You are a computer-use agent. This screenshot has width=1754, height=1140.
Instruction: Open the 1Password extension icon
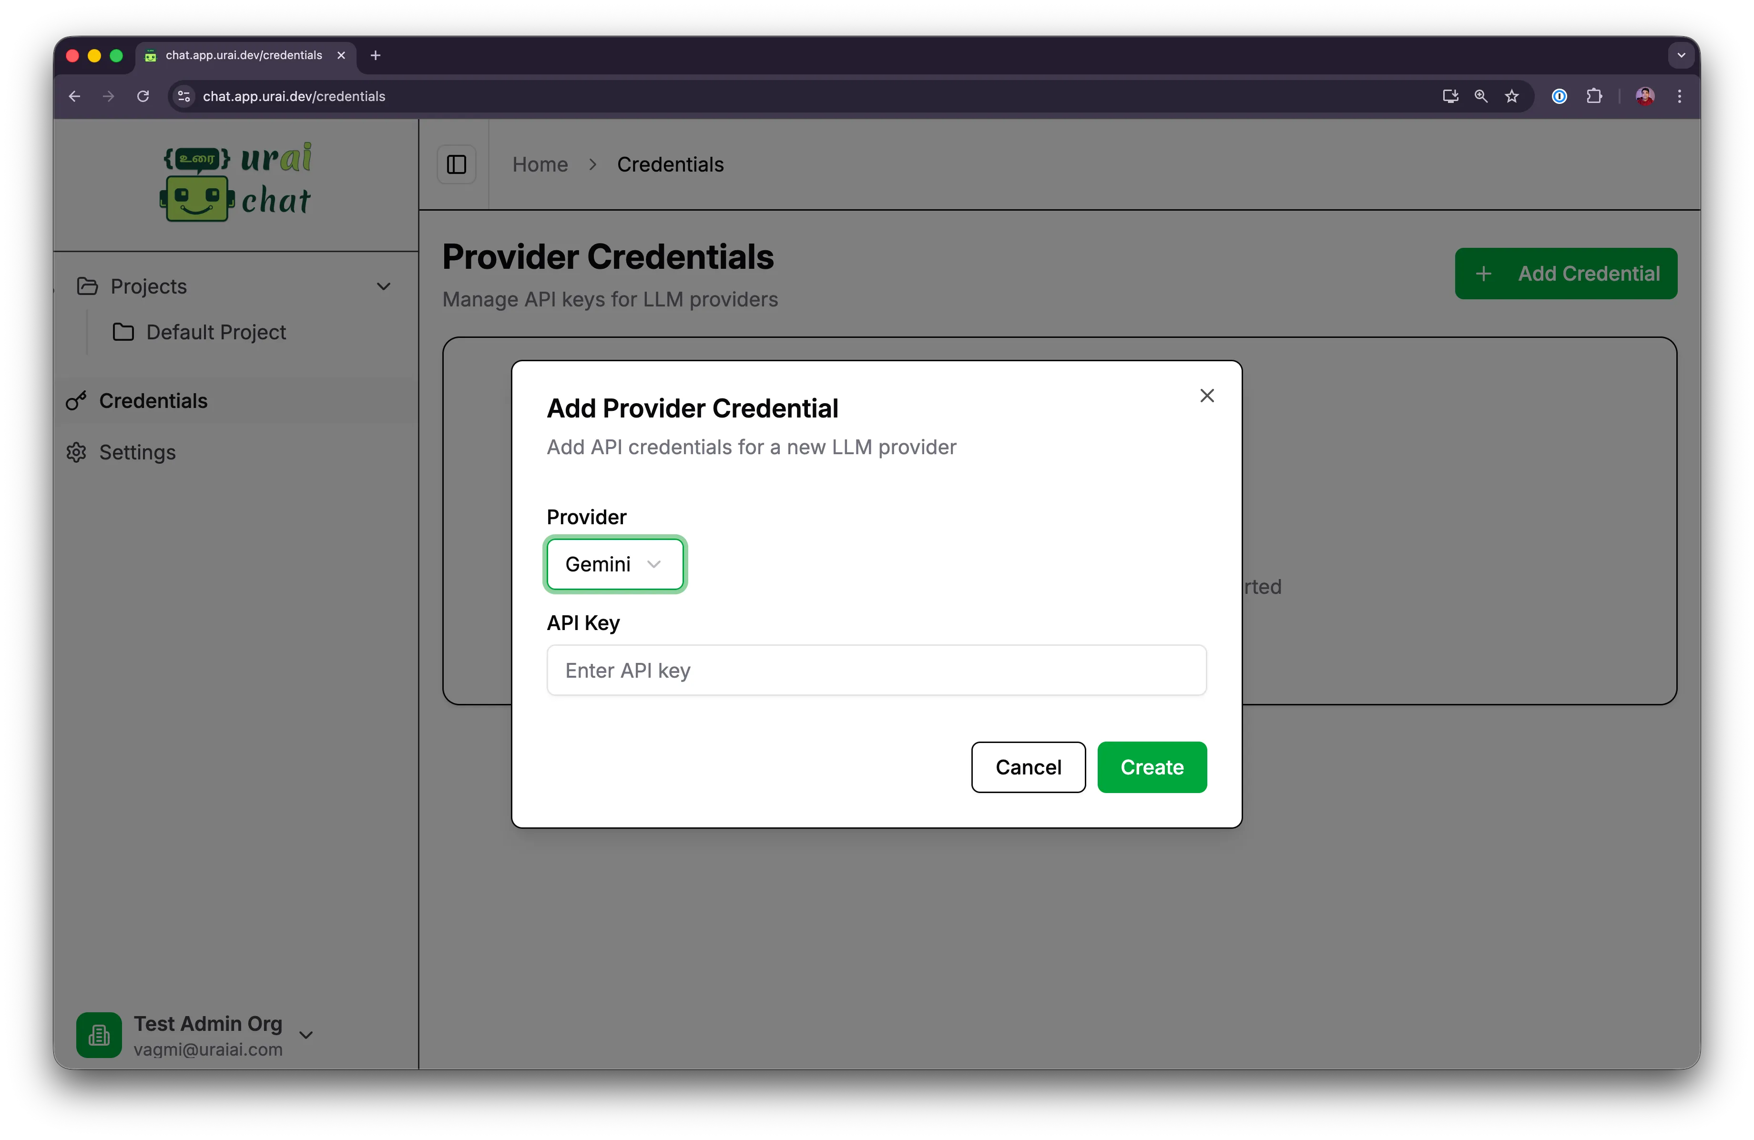coord(1559,96)
